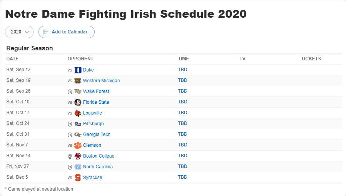Click the Pitt logo icon
The image size is (346, 196).
tap(78, 124)
